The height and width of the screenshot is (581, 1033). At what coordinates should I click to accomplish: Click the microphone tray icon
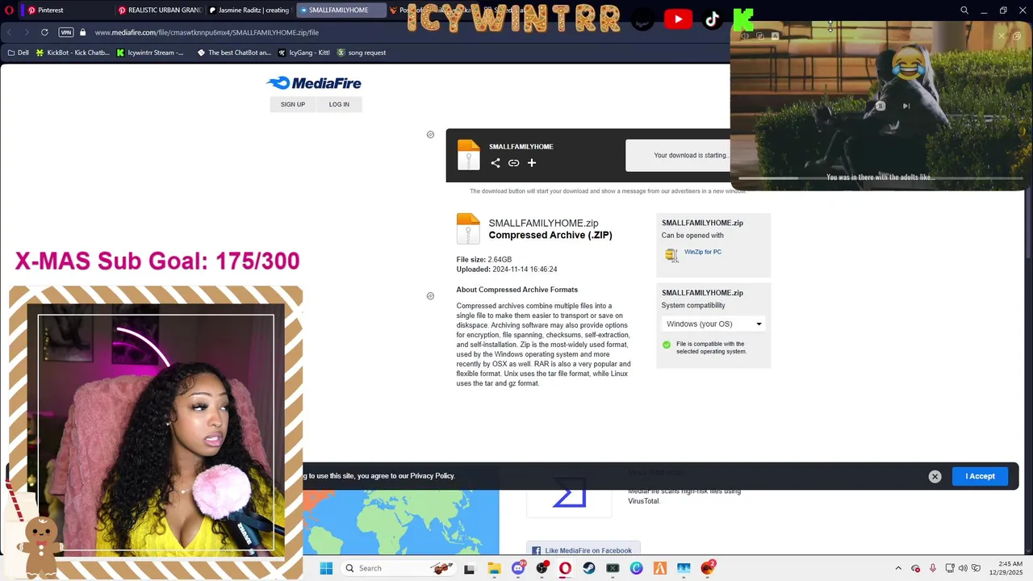[933, 568]
